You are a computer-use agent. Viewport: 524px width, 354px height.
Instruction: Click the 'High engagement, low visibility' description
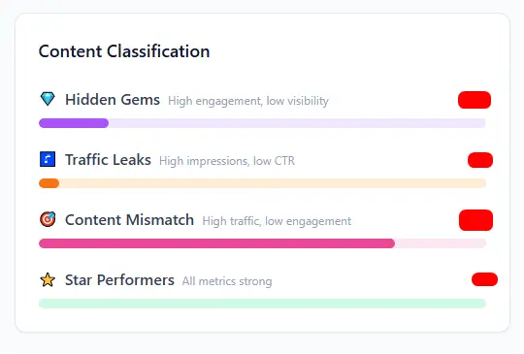[248, 101]
